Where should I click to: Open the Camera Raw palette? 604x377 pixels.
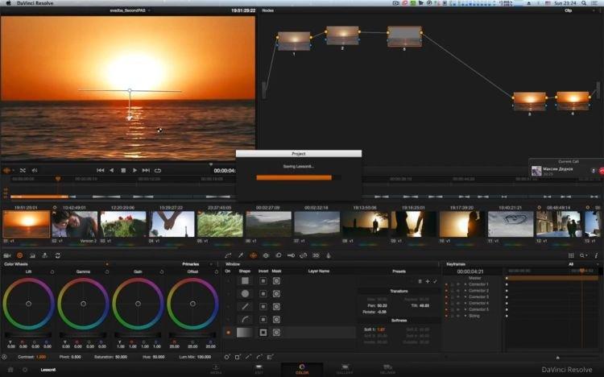pyautogui.click(x=7, y=255)
